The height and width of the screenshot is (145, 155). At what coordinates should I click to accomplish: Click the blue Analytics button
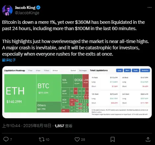click(x=145, y=71)
